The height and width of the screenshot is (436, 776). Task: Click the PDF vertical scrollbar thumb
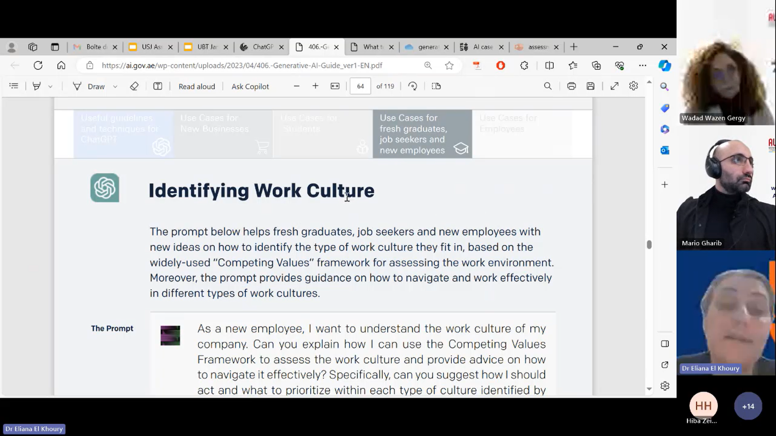tap(649, 245)
